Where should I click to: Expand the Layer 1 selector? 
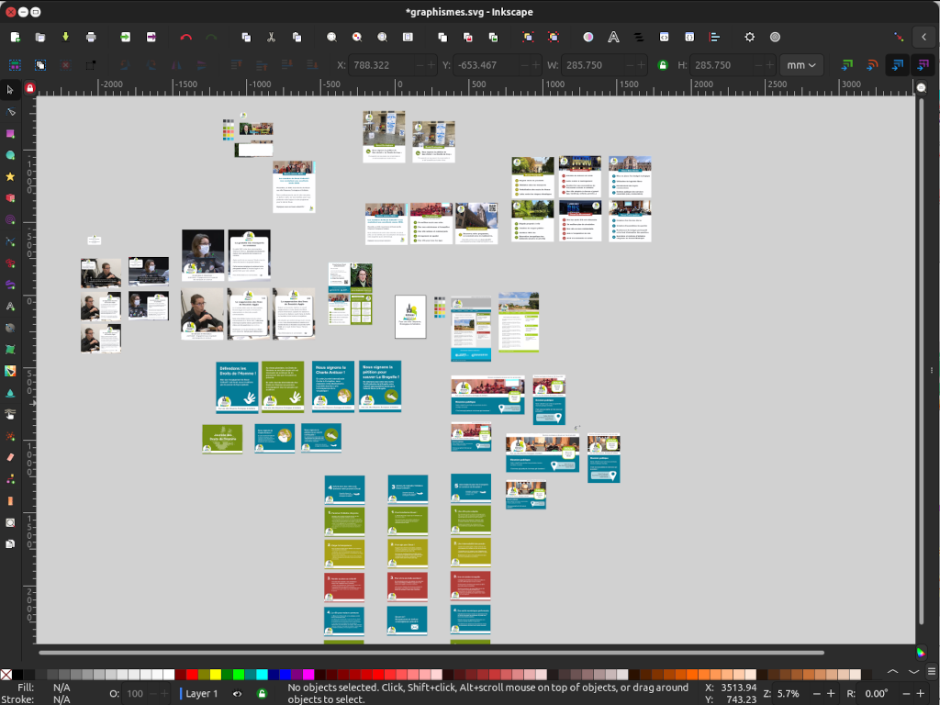pos(200,694)
